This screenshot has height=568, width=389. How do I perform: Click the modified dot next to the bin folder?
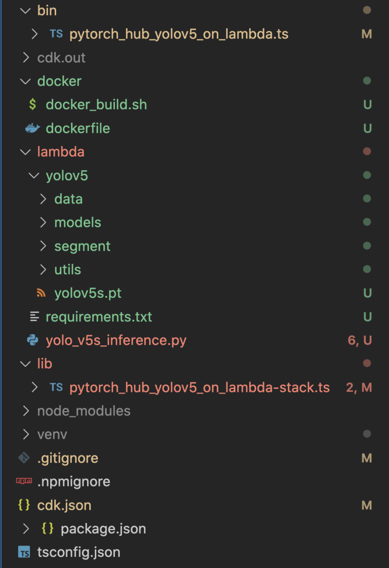(367, 10)
